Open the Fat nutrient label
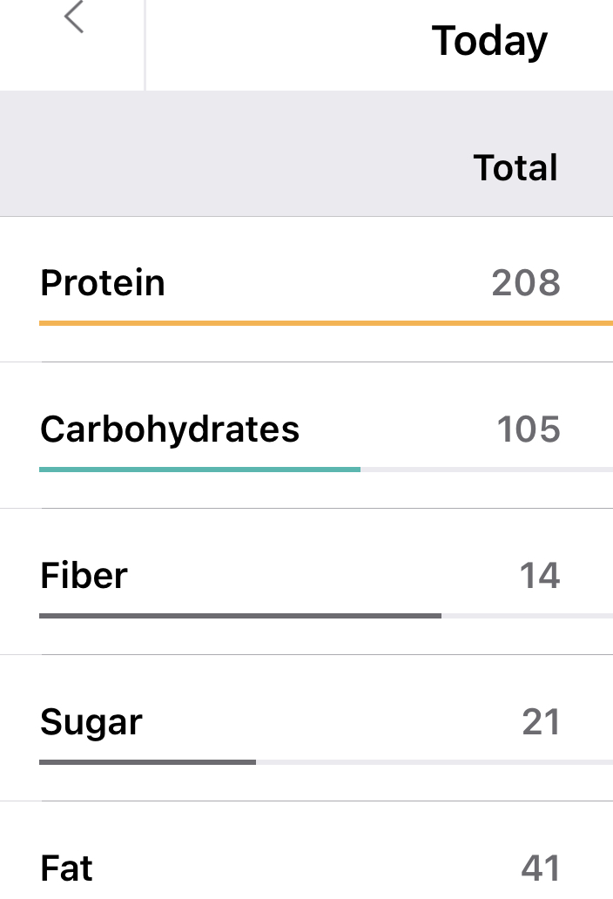Viewport: 613px width, 899px height. (66, 869)
